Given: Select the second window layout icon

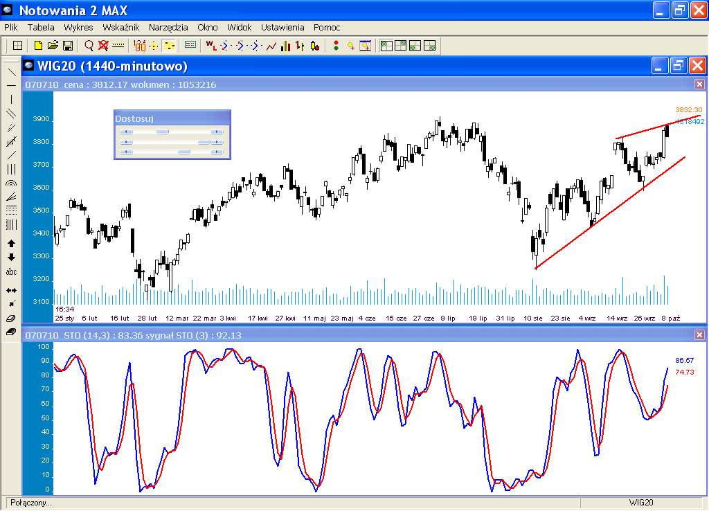Looking at the screenshot, I should click(401, 46).
